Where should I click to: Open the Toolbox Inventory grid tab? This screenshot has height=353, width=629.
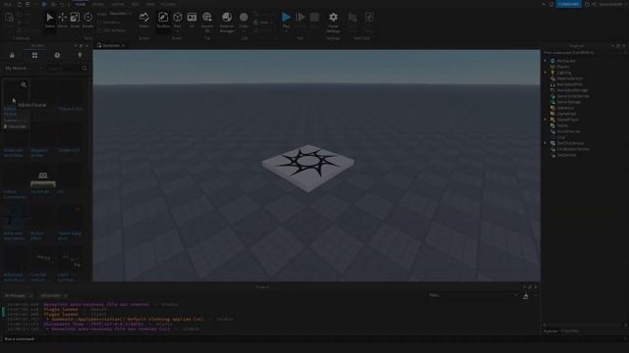tap(35, 55)
